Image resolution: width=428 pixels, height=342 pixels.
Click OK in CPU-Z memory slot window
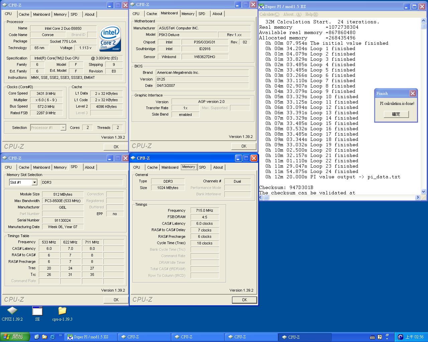coord(116,300)
